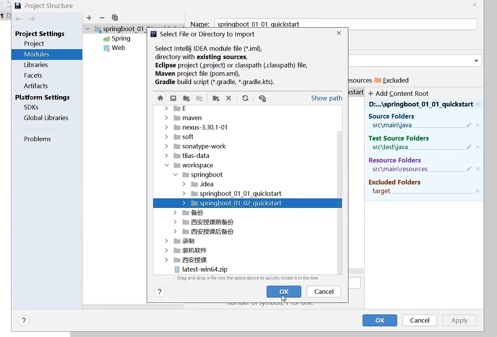Expand nexus-3.30.1-01 folder

[x=166, y=127]
